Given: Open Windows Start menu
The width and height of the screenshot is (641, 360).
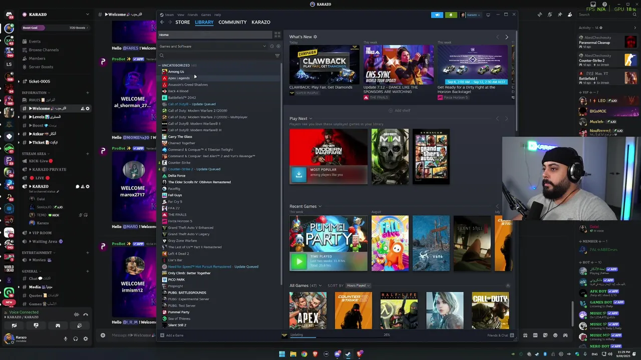Looking at the screenshot, I should tap(282, 354).
